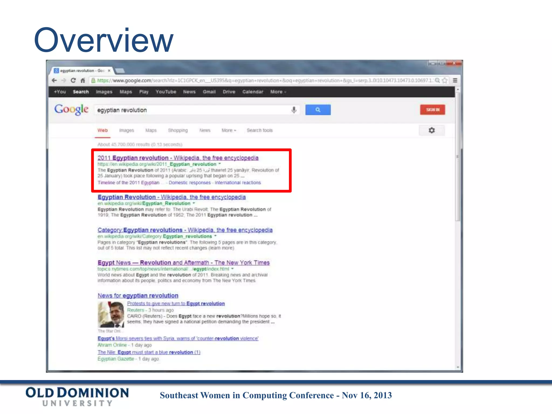Close the egyptian revolution tab

tap(109, 71)
